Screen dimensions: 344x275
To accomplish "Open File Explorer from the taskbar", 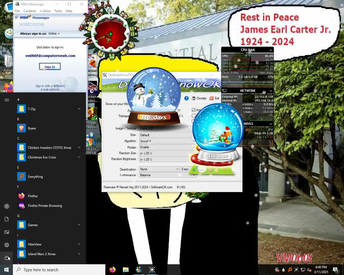I will [126, 270].
